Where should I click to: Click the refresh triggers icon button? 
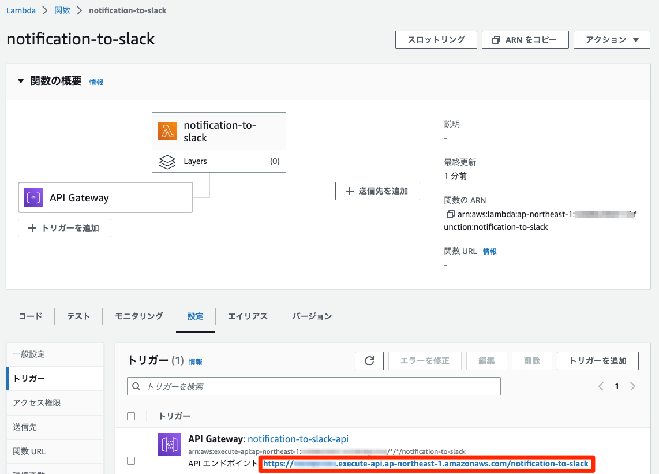click(369, 361)
